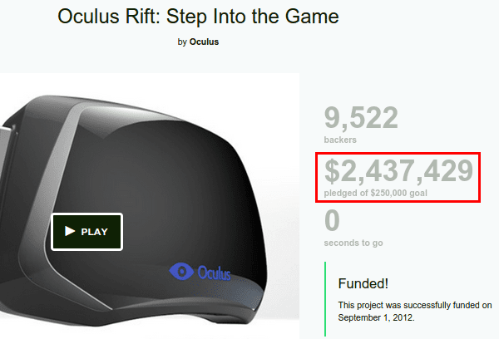Click the Oculus Rift headset image
The image size is (499, 339).
point(150,206)
